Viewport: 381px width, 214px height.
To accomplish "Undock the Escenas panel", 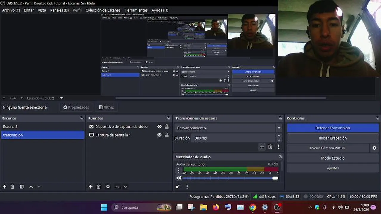I will click(82, 118).
